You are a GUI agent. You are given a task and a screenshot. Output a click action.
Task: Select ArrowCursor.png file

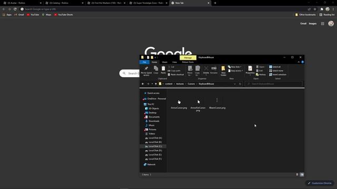pyautogui.click(x=179, y=103)
